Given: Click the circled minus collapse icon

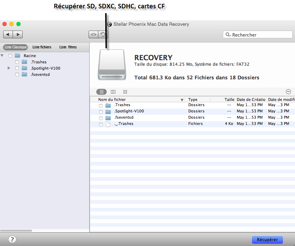Looking at the screenshot, I should [288, 92].
